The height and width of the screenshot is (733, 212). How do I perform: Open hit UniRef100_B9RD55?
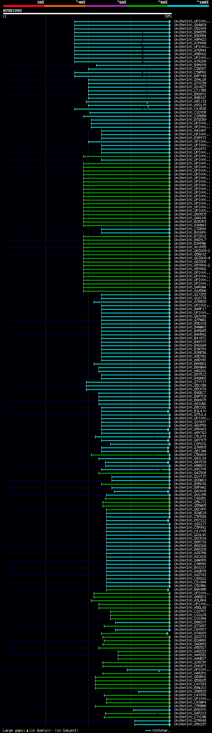pyautogui.click(x=190, y=32)
